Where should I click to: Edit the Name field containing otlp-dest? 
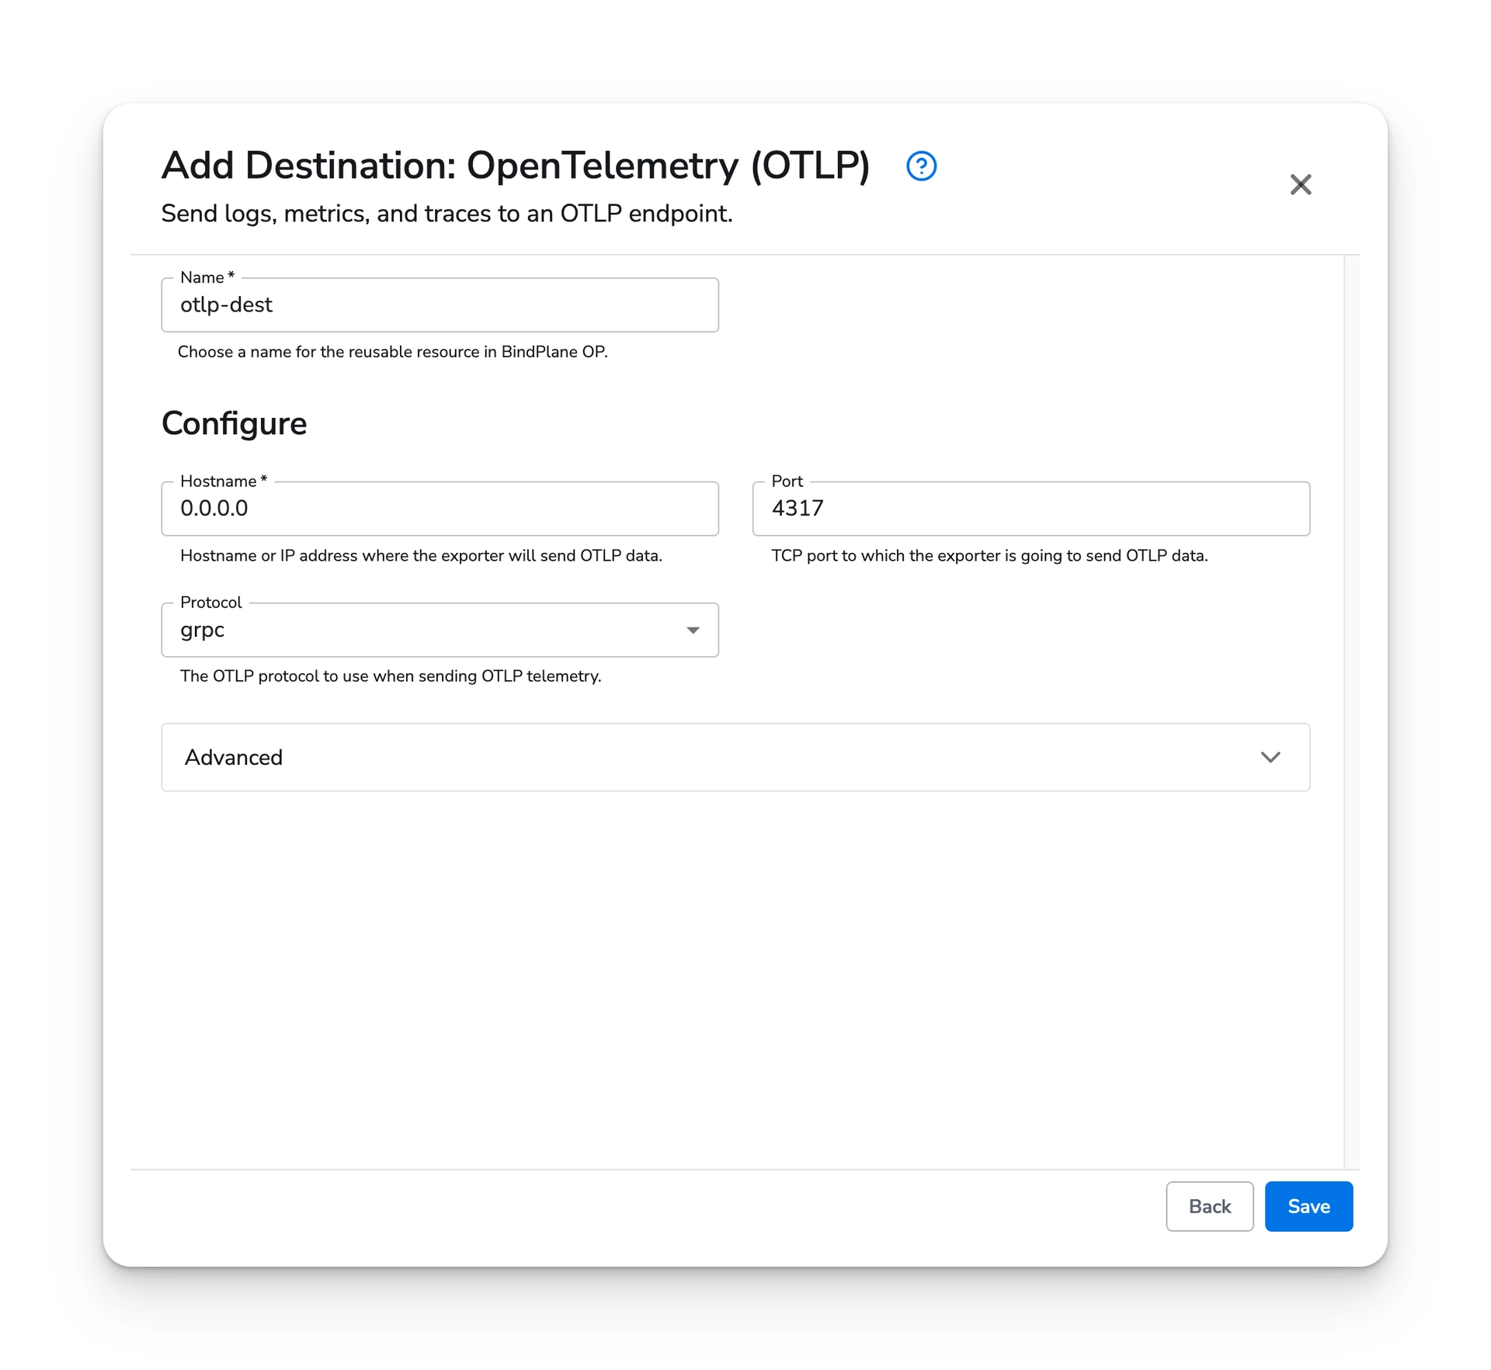click(440, 304)
